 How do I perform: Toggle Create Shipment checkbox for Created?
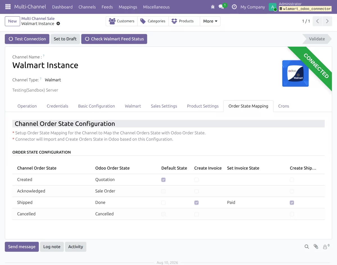(x=292, y=180)
